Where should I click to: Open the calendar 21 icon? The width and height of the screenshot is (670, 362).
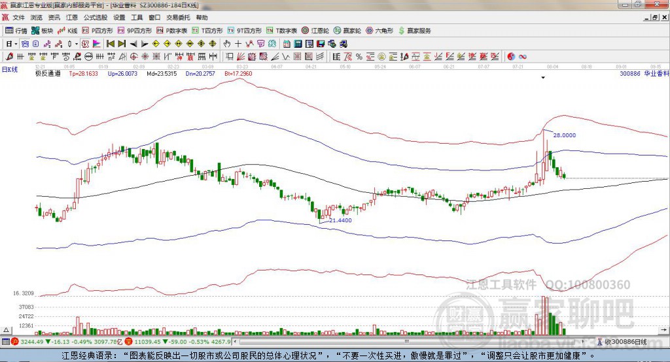click(x=287, y=44)
